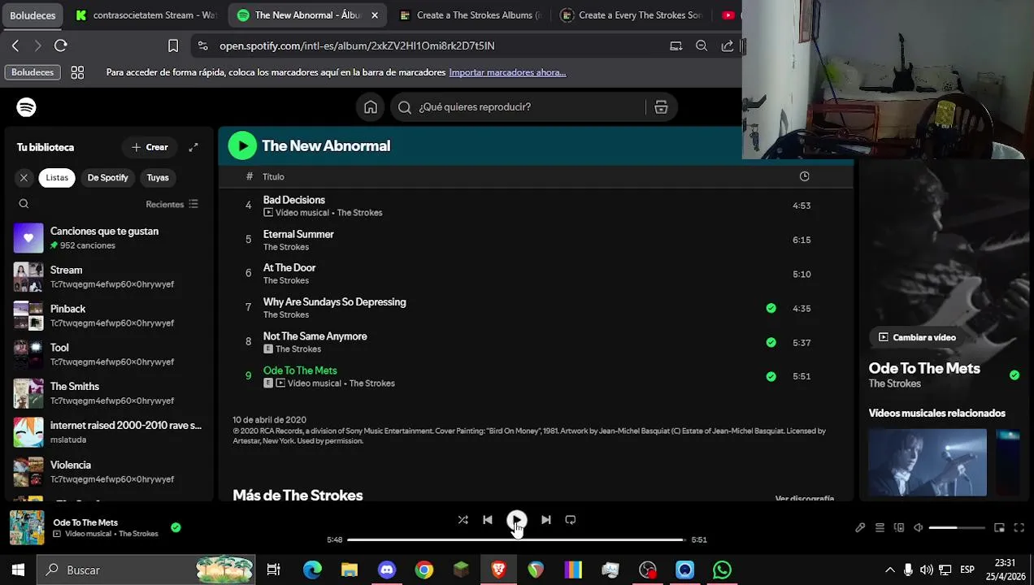This screenshot has width=1034, height=585.
Task: Open The Smiths playlist
Action: pos(107,393)
